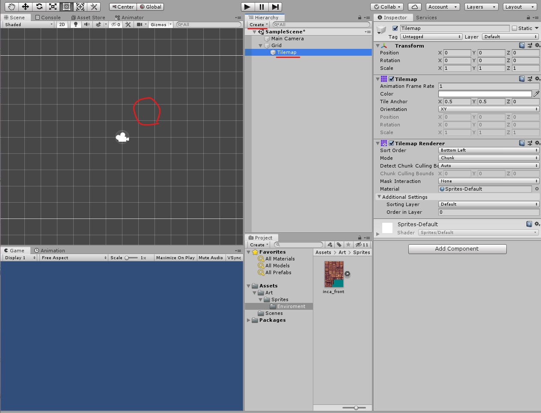Image resolution: width=541 pixels, height=413 pixels.
Task: Open Tilemap Renderer preset icon
Action: click(530, 143)
